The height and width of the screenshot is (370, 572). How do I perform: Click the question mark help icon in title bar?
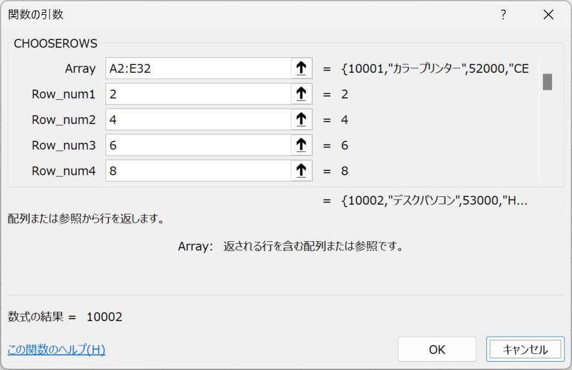(x=503, y=15)
